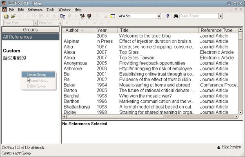245x157 pixels.
Task: Select the Ashmore 2006 reference
Action: click(150, 69)
